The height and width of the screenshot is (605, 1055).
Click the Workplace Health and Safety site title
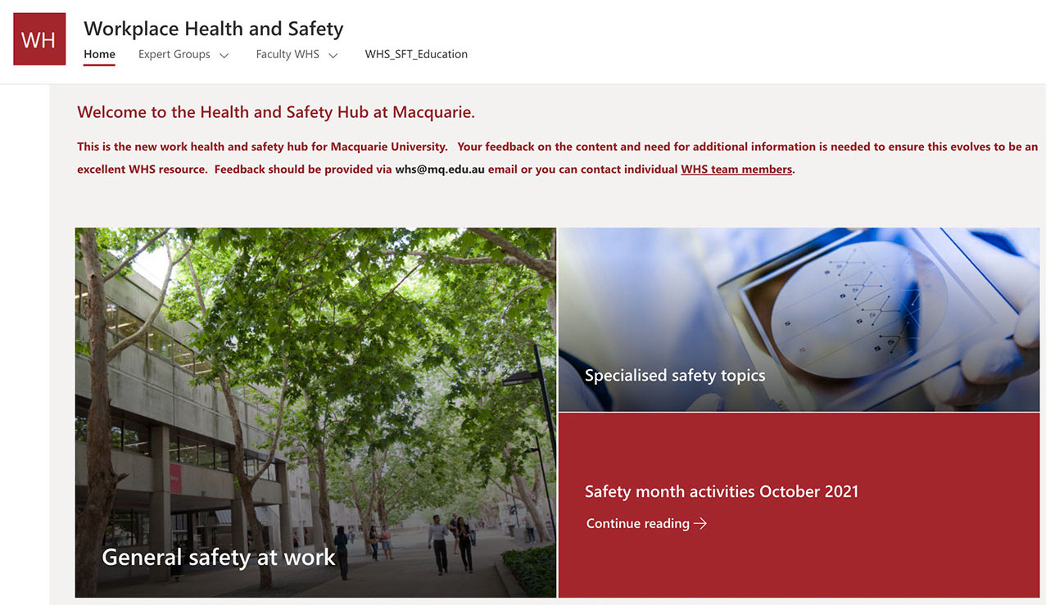click(x=214, y=29)
